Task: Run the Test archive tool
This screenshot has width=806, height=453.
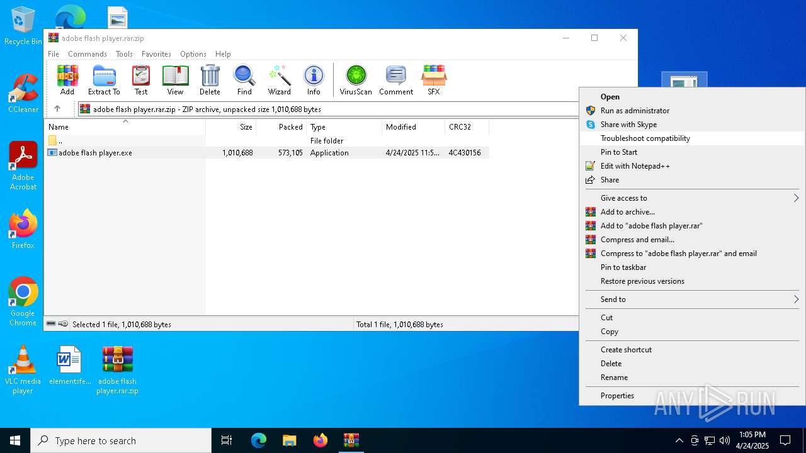Action: (141, 81)
